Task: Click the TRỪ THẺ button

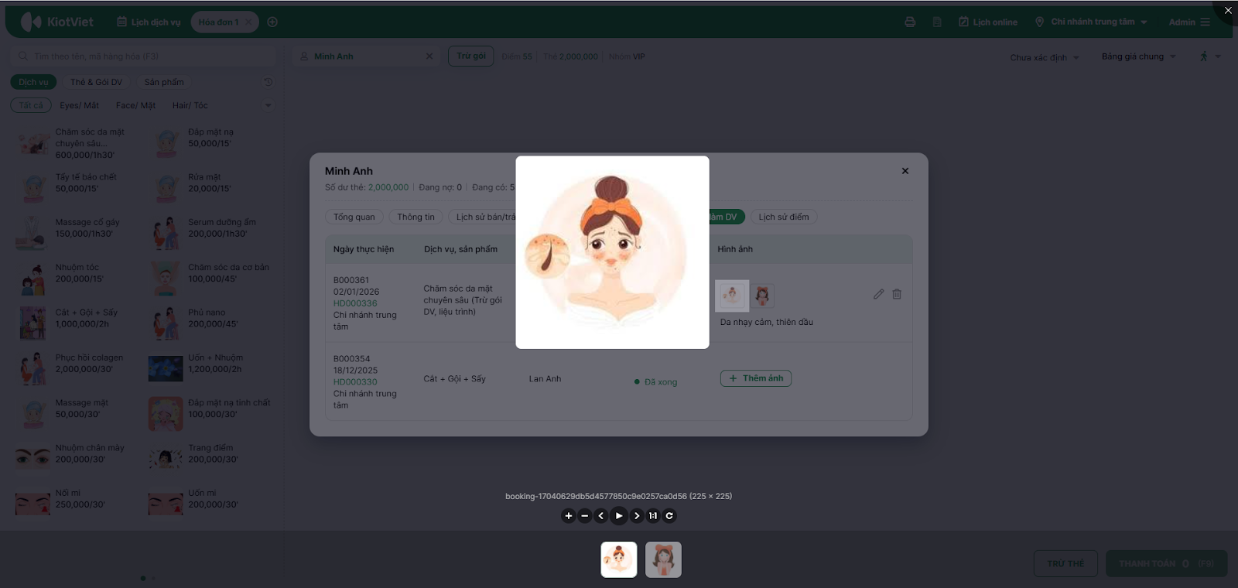Action: (x=1066, y=563)
